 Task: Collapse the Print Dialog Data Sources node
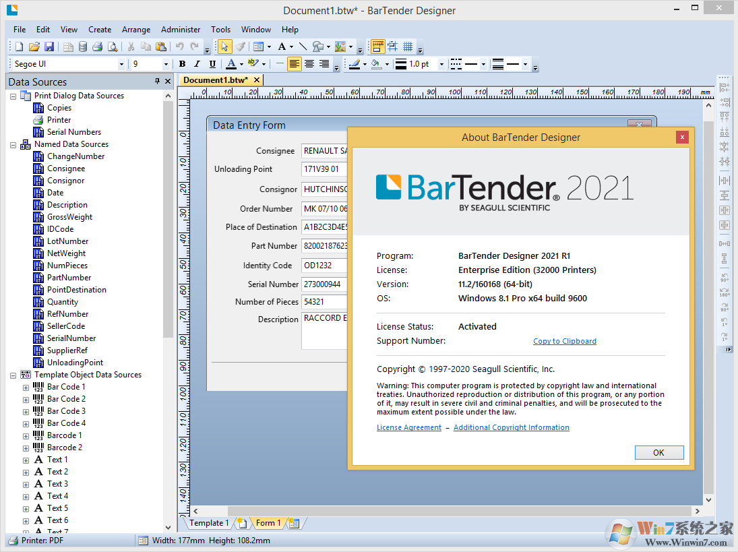pyautogui.click(x=12, y=95)
